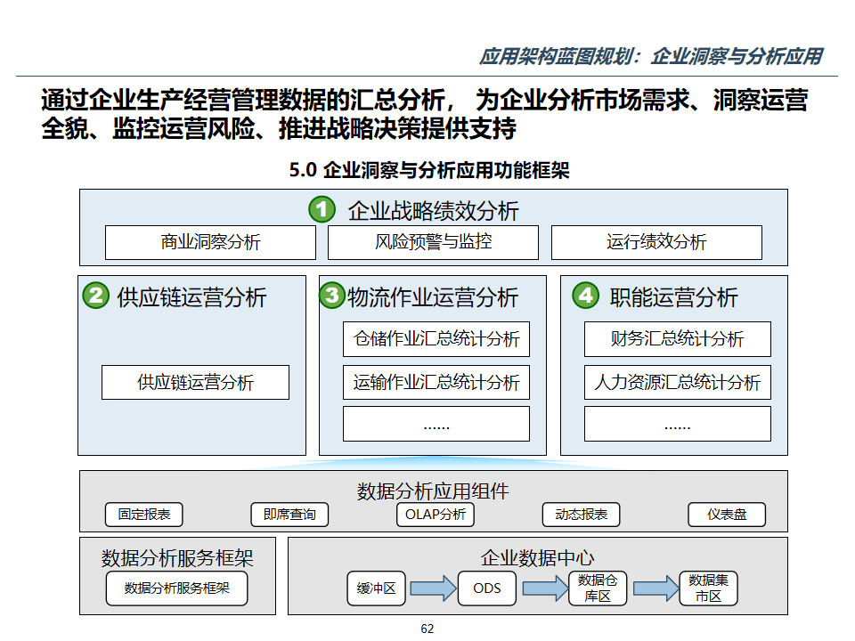Select the 运行绩效分析 box
This screenshot has width=855, height=641.
(656, 242)
